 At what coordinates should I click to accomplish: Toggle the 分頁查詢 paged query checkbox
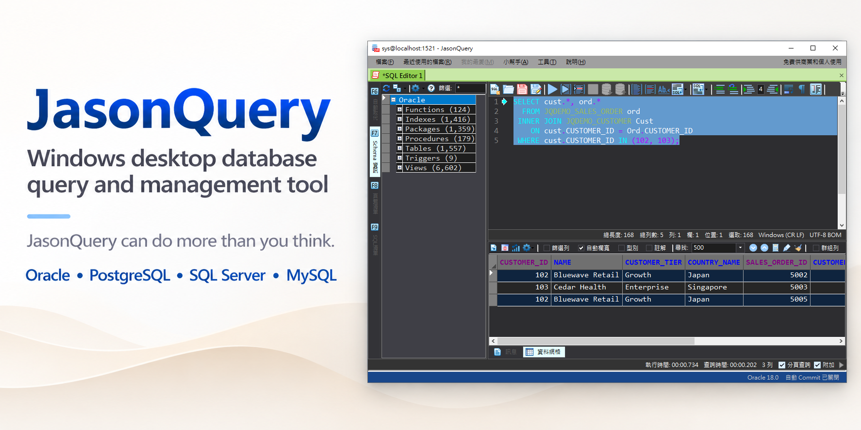782,365
